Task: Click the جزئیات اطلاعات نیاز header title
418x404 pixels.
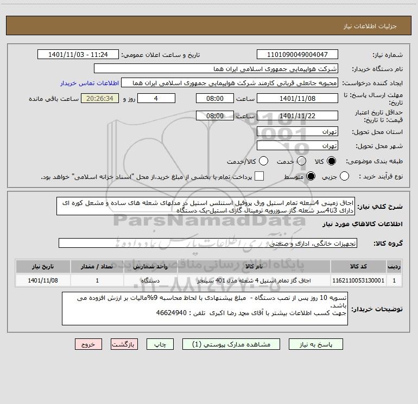Action: click(x=370, y=26)
